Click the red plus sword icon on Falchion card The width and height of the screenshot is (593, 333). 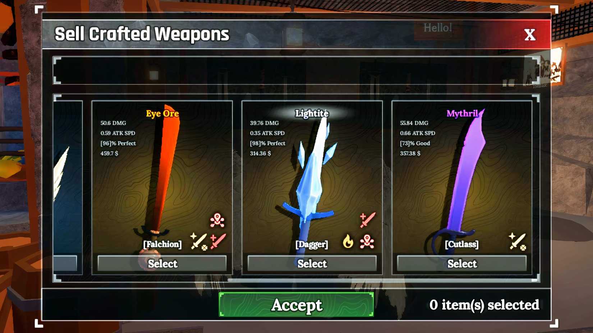(218, 241)
